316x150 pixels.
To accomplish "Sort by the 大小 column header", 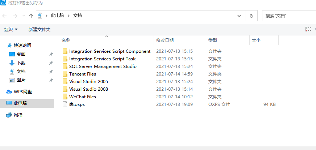I will [256, 40].
